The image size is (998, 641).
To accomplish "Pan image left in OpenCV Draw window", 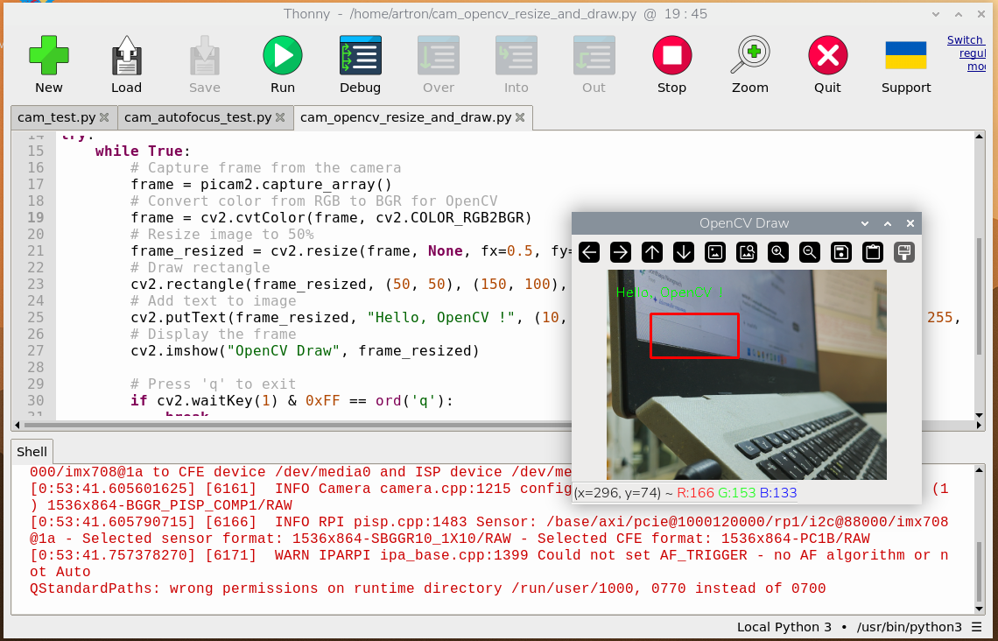I will [589, 252].
